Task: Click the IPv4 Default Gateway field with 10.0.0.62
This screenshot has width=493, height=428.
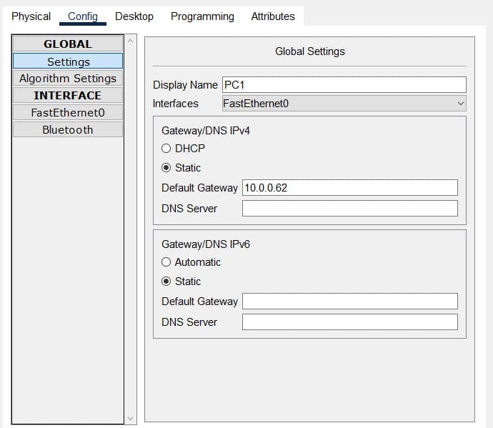Action: (x=349, y=188)
